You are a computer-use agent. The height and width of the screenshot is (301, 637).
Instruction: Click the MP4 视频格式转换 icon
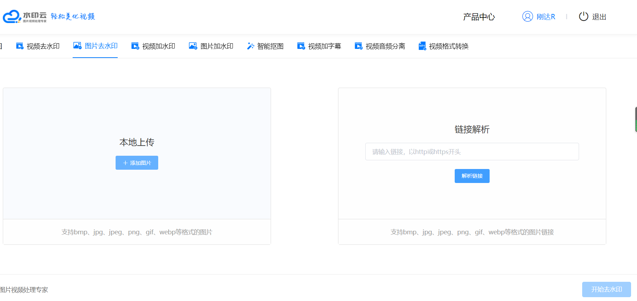pos(422,46)
